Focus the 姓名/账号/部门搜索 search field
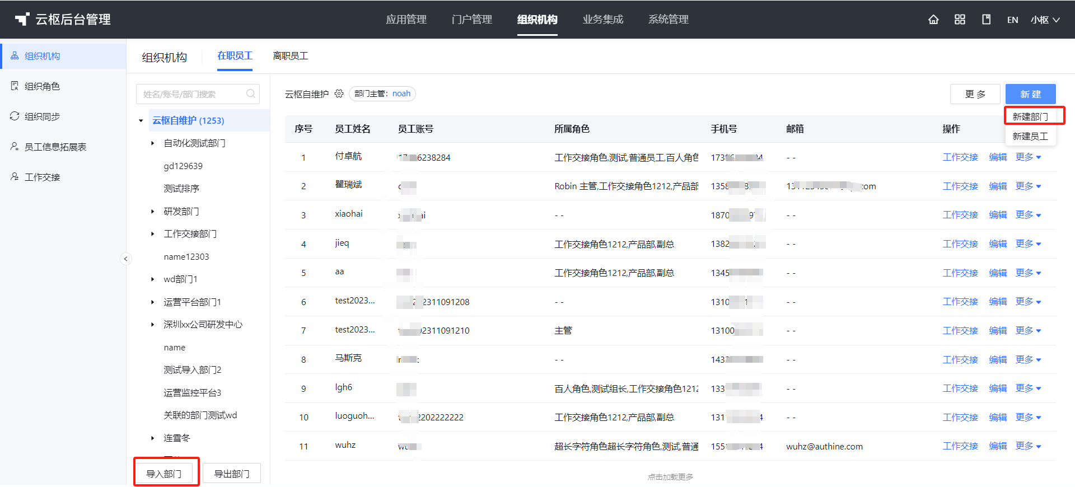Screen dimensions: 1075x487 click(x=198, y=94)
